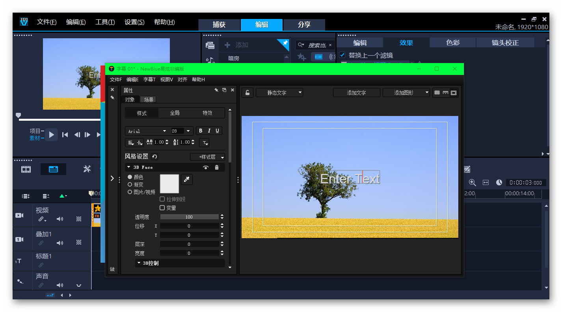Screen dimensions: 562x312
Task: Open the 视图V menu in NewBlue
Action: point(166,80)
